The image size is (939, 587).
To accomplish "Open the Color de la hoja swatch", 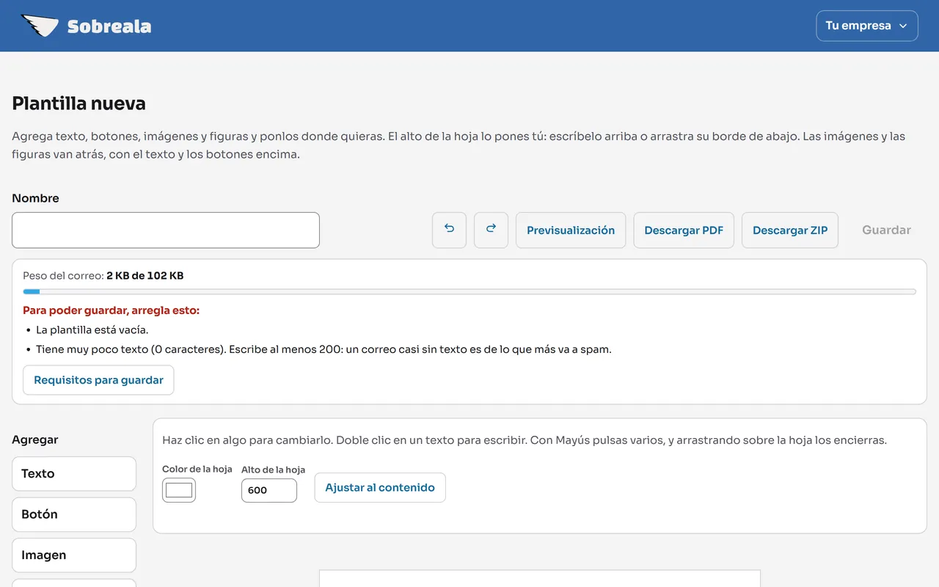I will [179, 490].
